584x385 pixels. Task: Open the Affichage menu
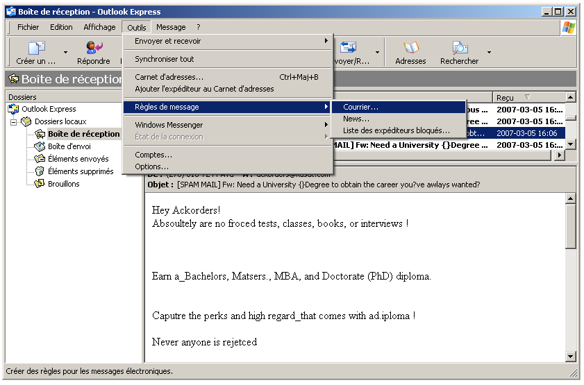pyautogui.click(x=99, y=27)
